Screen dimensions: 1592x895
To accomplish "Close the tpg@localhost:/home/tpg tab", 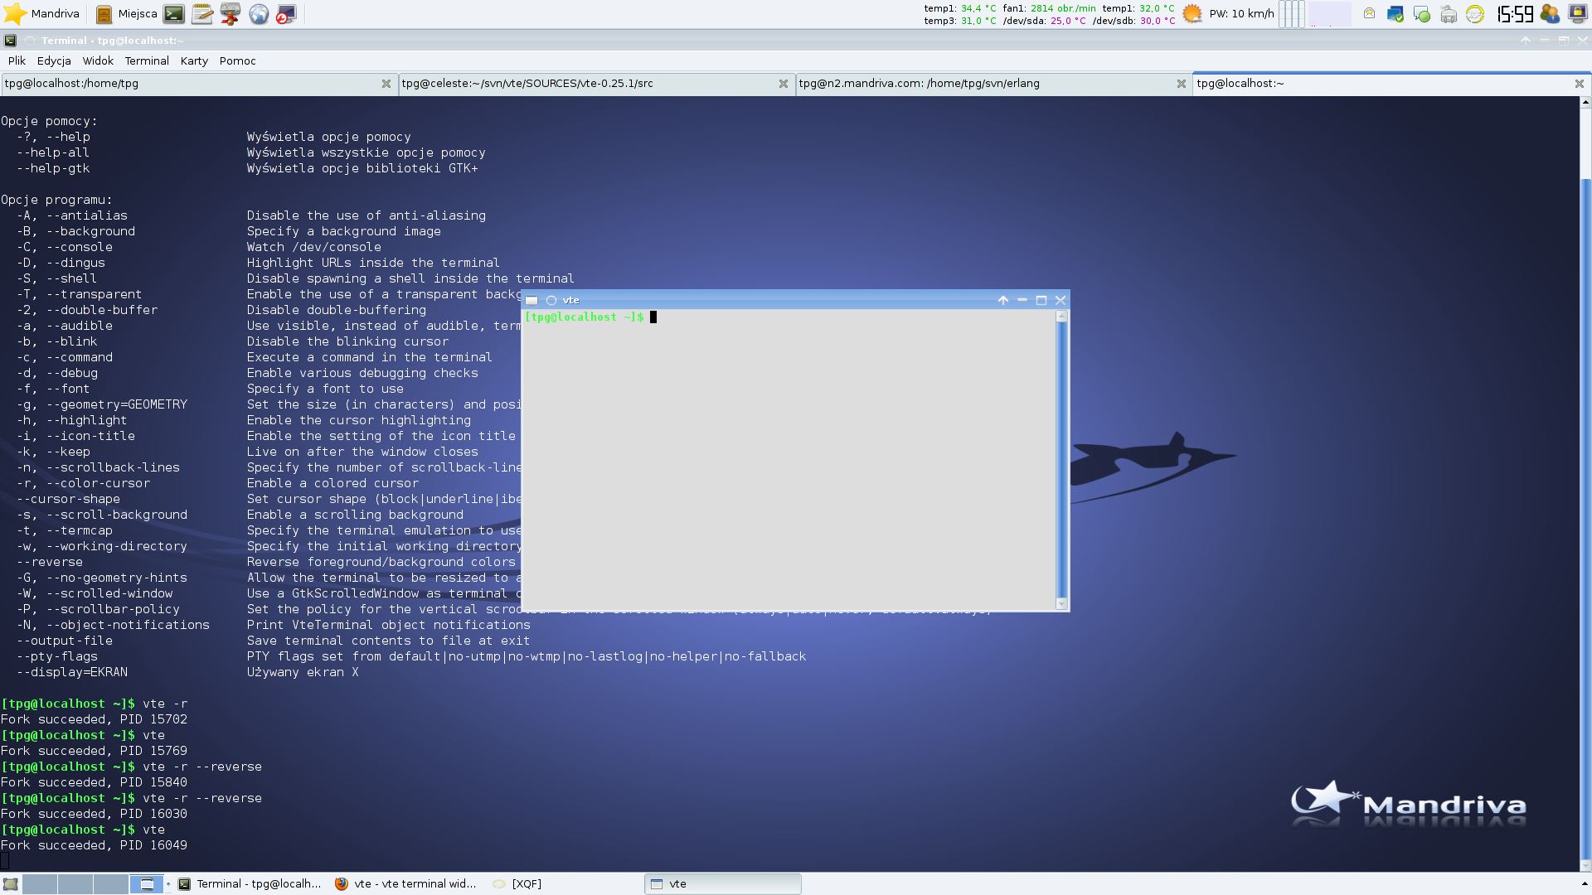I will click(386, 83).
